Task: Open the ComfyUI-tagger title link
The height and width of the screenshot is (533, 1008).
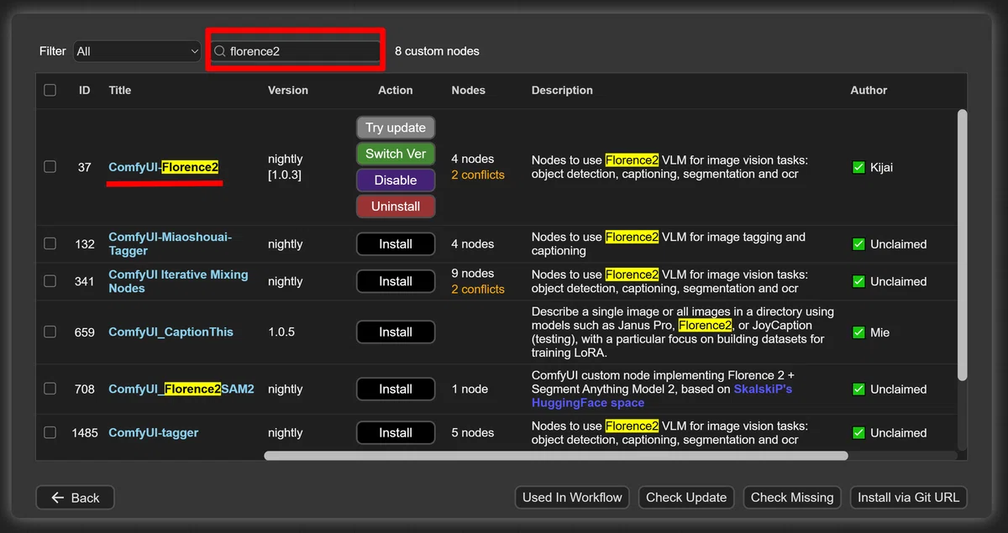Action: 154,432
